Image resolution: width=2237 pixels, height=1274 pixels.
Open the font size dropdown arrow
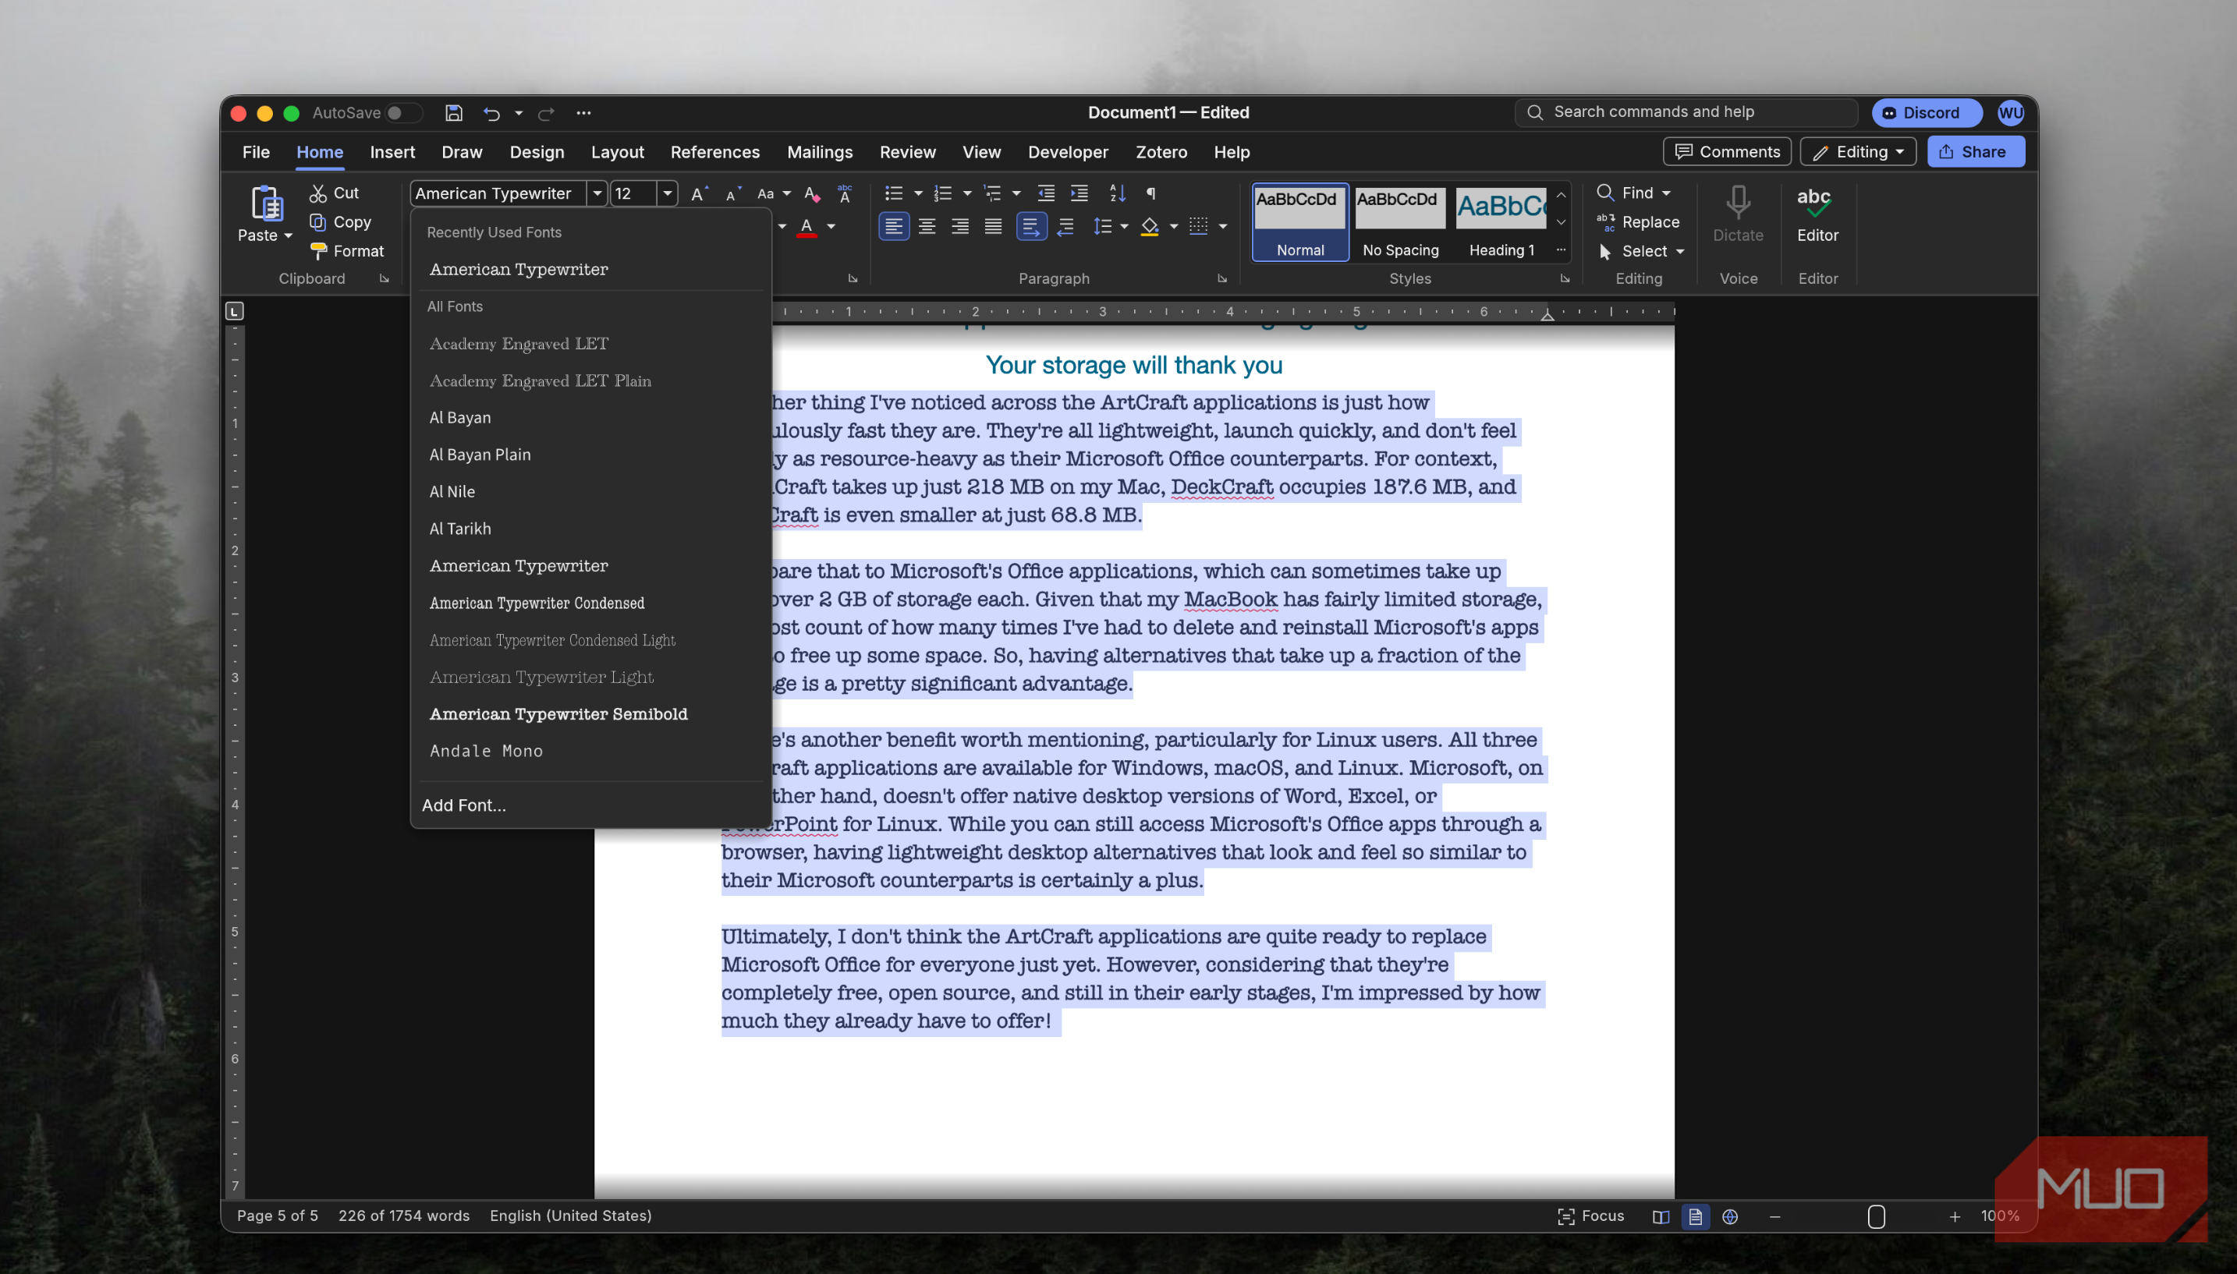[668, 193]
